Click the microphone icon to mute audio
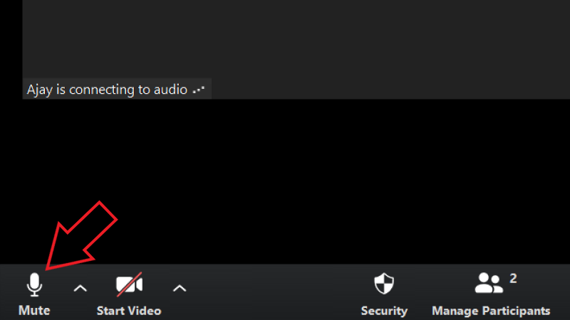The image size is (570, 320). coord(34,284)
